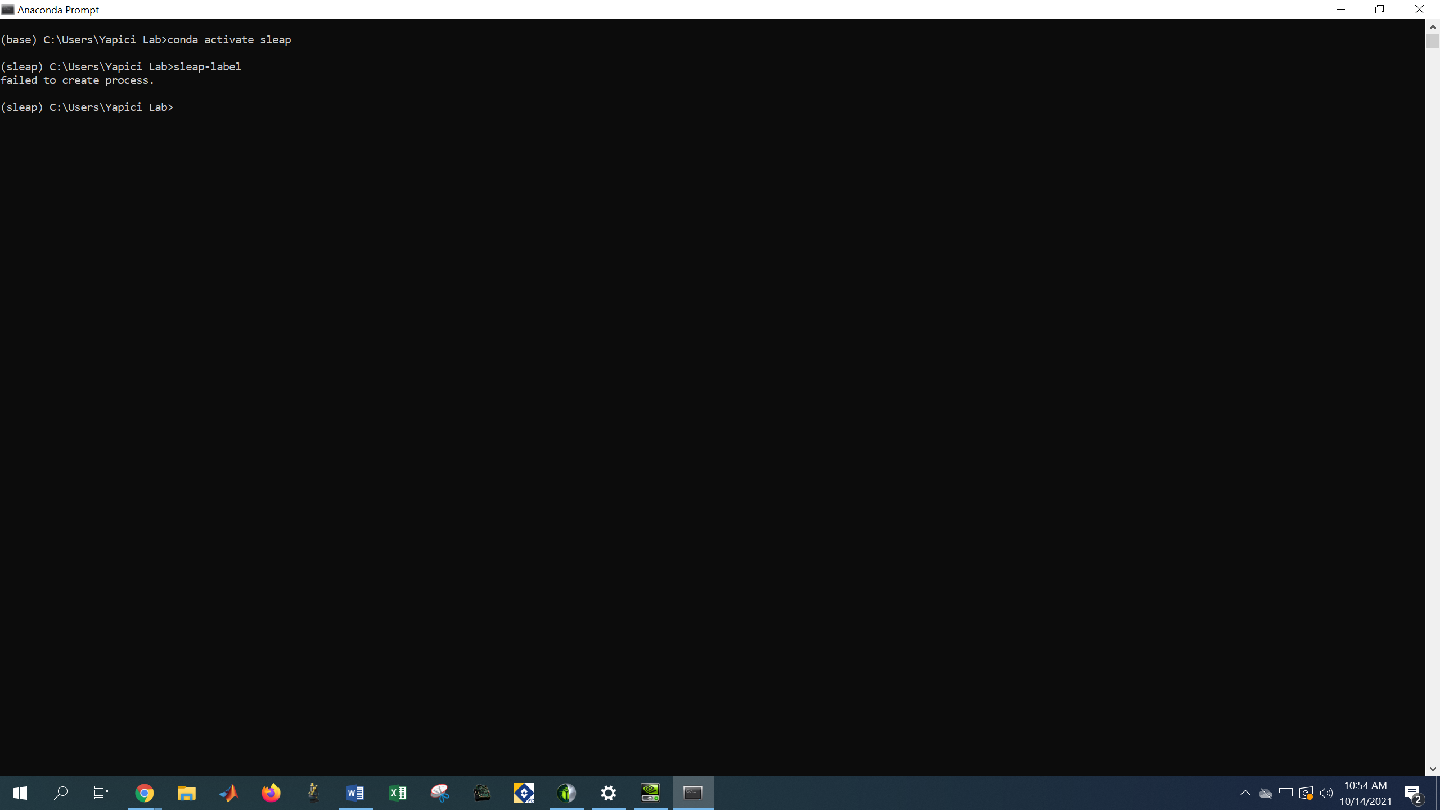Launch MATLAB from the taskbar
Image resolution: width=1440 pixels, height=810 pixels.
pyautogui.click(x=229, y=793)
